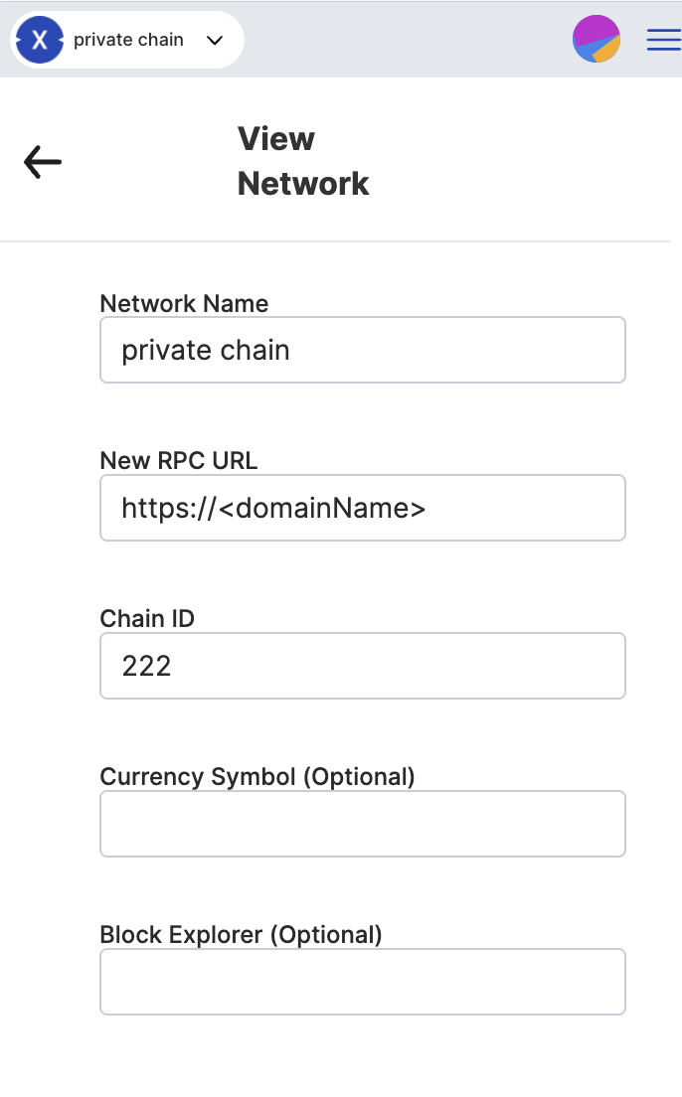Click the Block Explorer input field
Image resolution: width=682 pixels, height=1097 pixels.
(363, 982)
